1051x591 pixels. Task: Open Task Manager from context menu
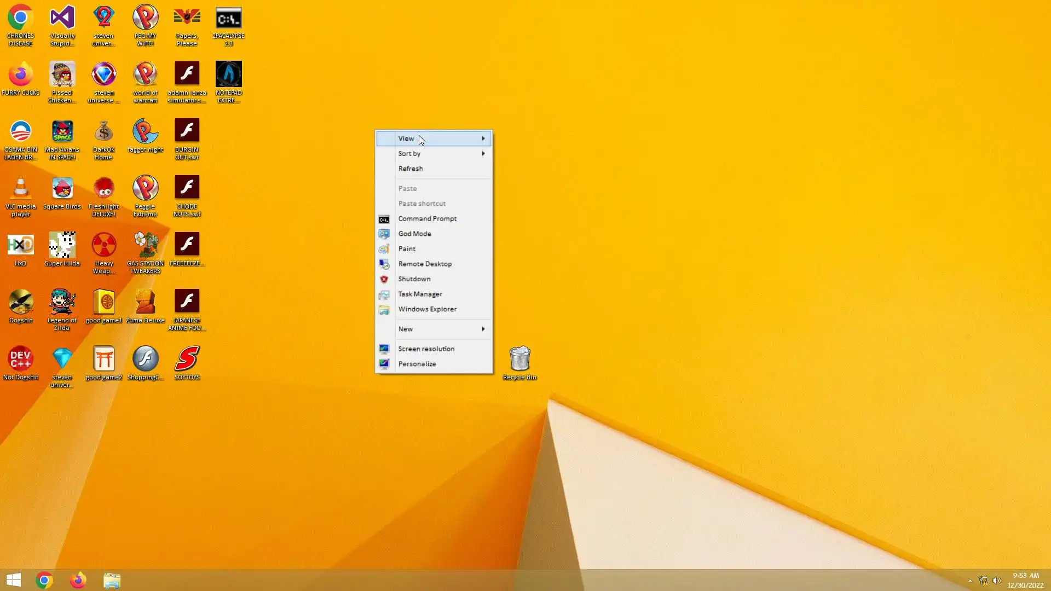(420, 294)
